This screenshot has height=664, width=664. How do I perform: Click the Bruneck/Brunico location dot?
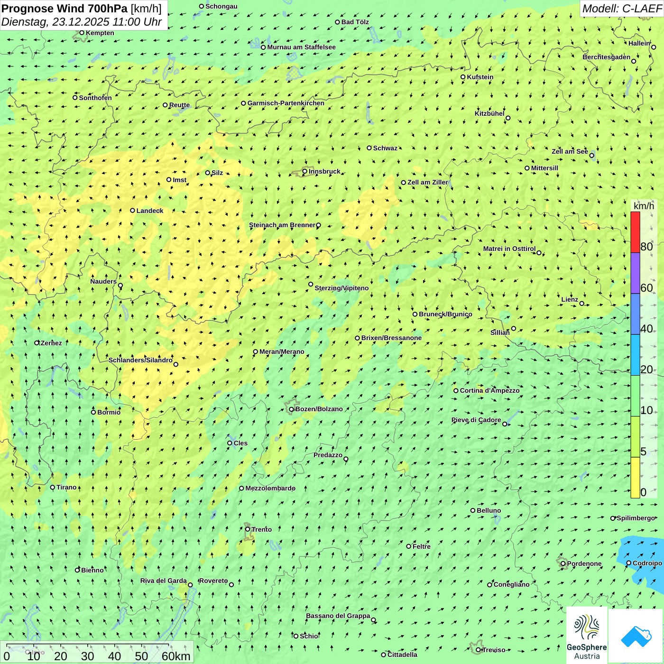pyautogui.click(x=415, y=314)
